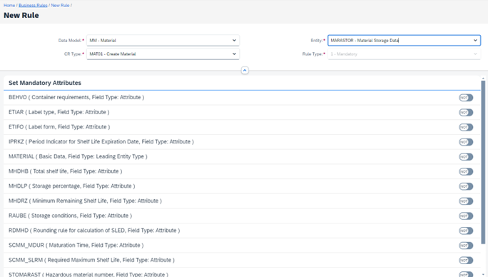Select the MATERIAL ( Basic Data row text

coord(78,156)
